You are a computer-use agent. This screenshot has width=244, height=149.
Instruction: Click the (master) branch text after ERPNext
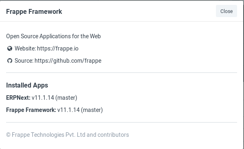[66, 98]
